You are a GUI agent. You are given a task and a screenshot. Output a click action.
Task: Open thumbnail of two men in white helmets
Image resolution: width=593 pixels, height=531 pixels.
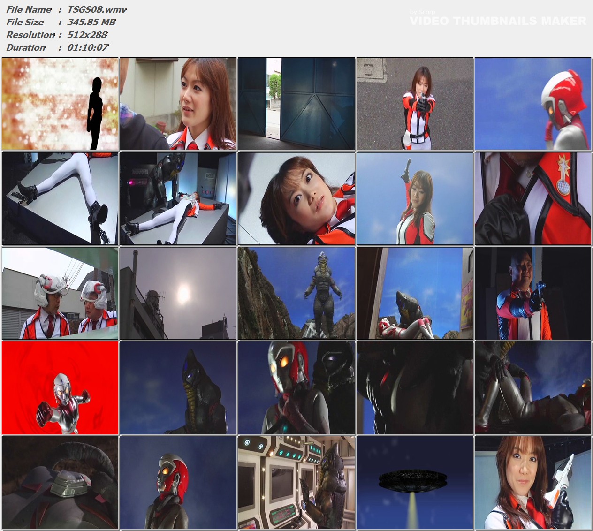click(60, 293)
